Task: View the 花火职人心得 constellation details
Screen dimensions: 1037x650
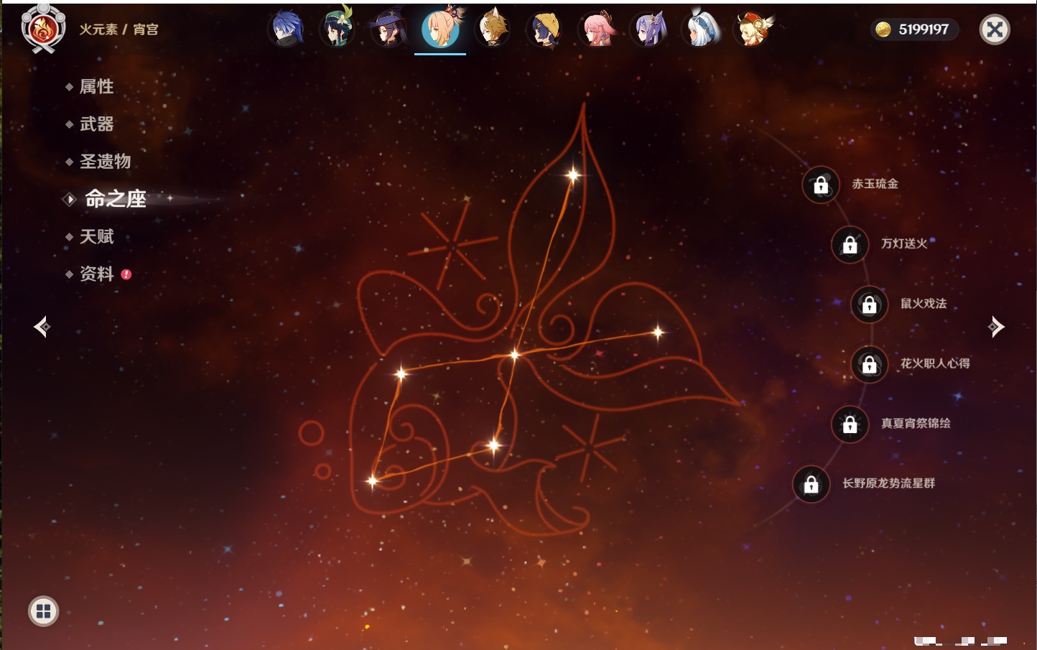Action: 869,364
